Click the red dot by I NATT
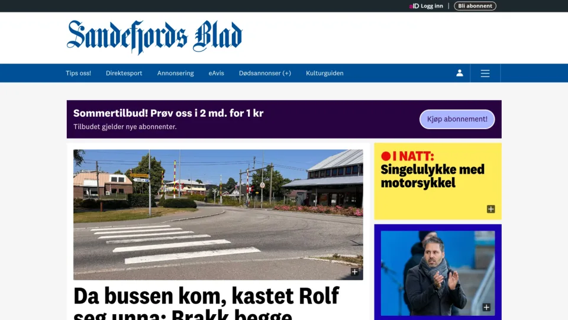 [386, 156]
